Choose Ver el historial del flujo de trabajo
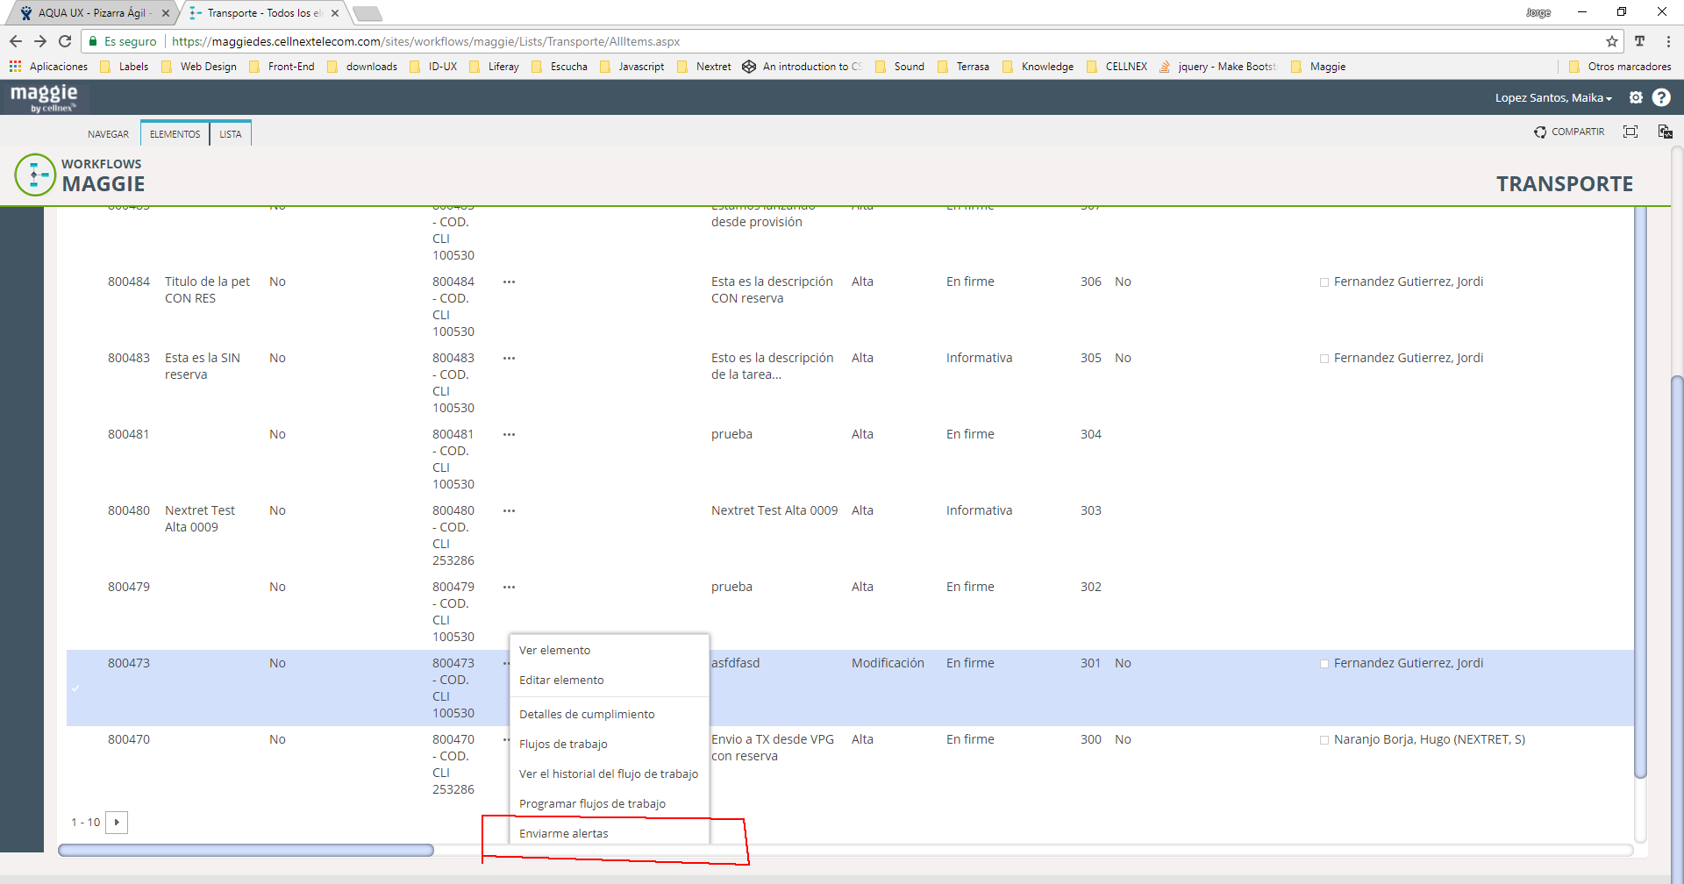This screenshot has width=1684, height=884. [610, 773]
